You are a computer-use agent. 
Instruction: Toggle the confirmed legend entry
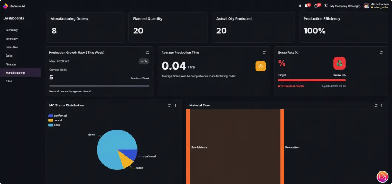(57, 116)
